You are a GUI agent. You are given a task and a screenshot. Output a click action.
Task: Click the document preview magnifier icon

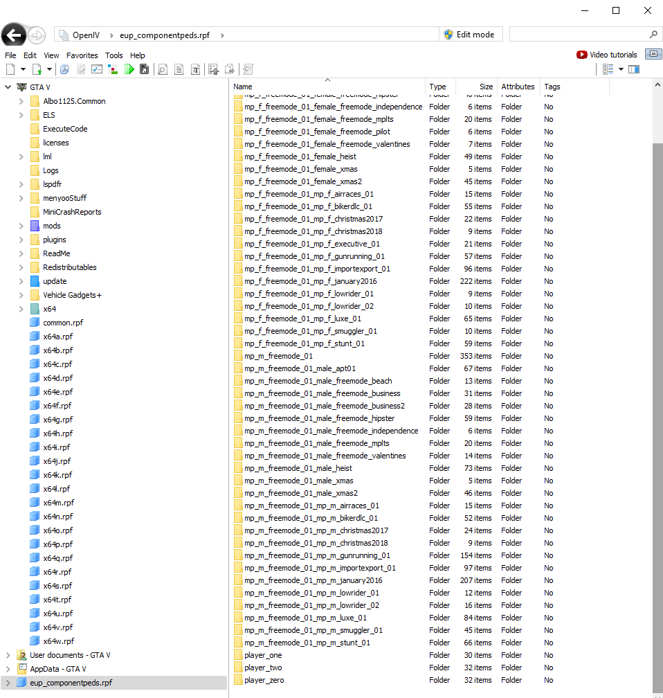[163, 69]
